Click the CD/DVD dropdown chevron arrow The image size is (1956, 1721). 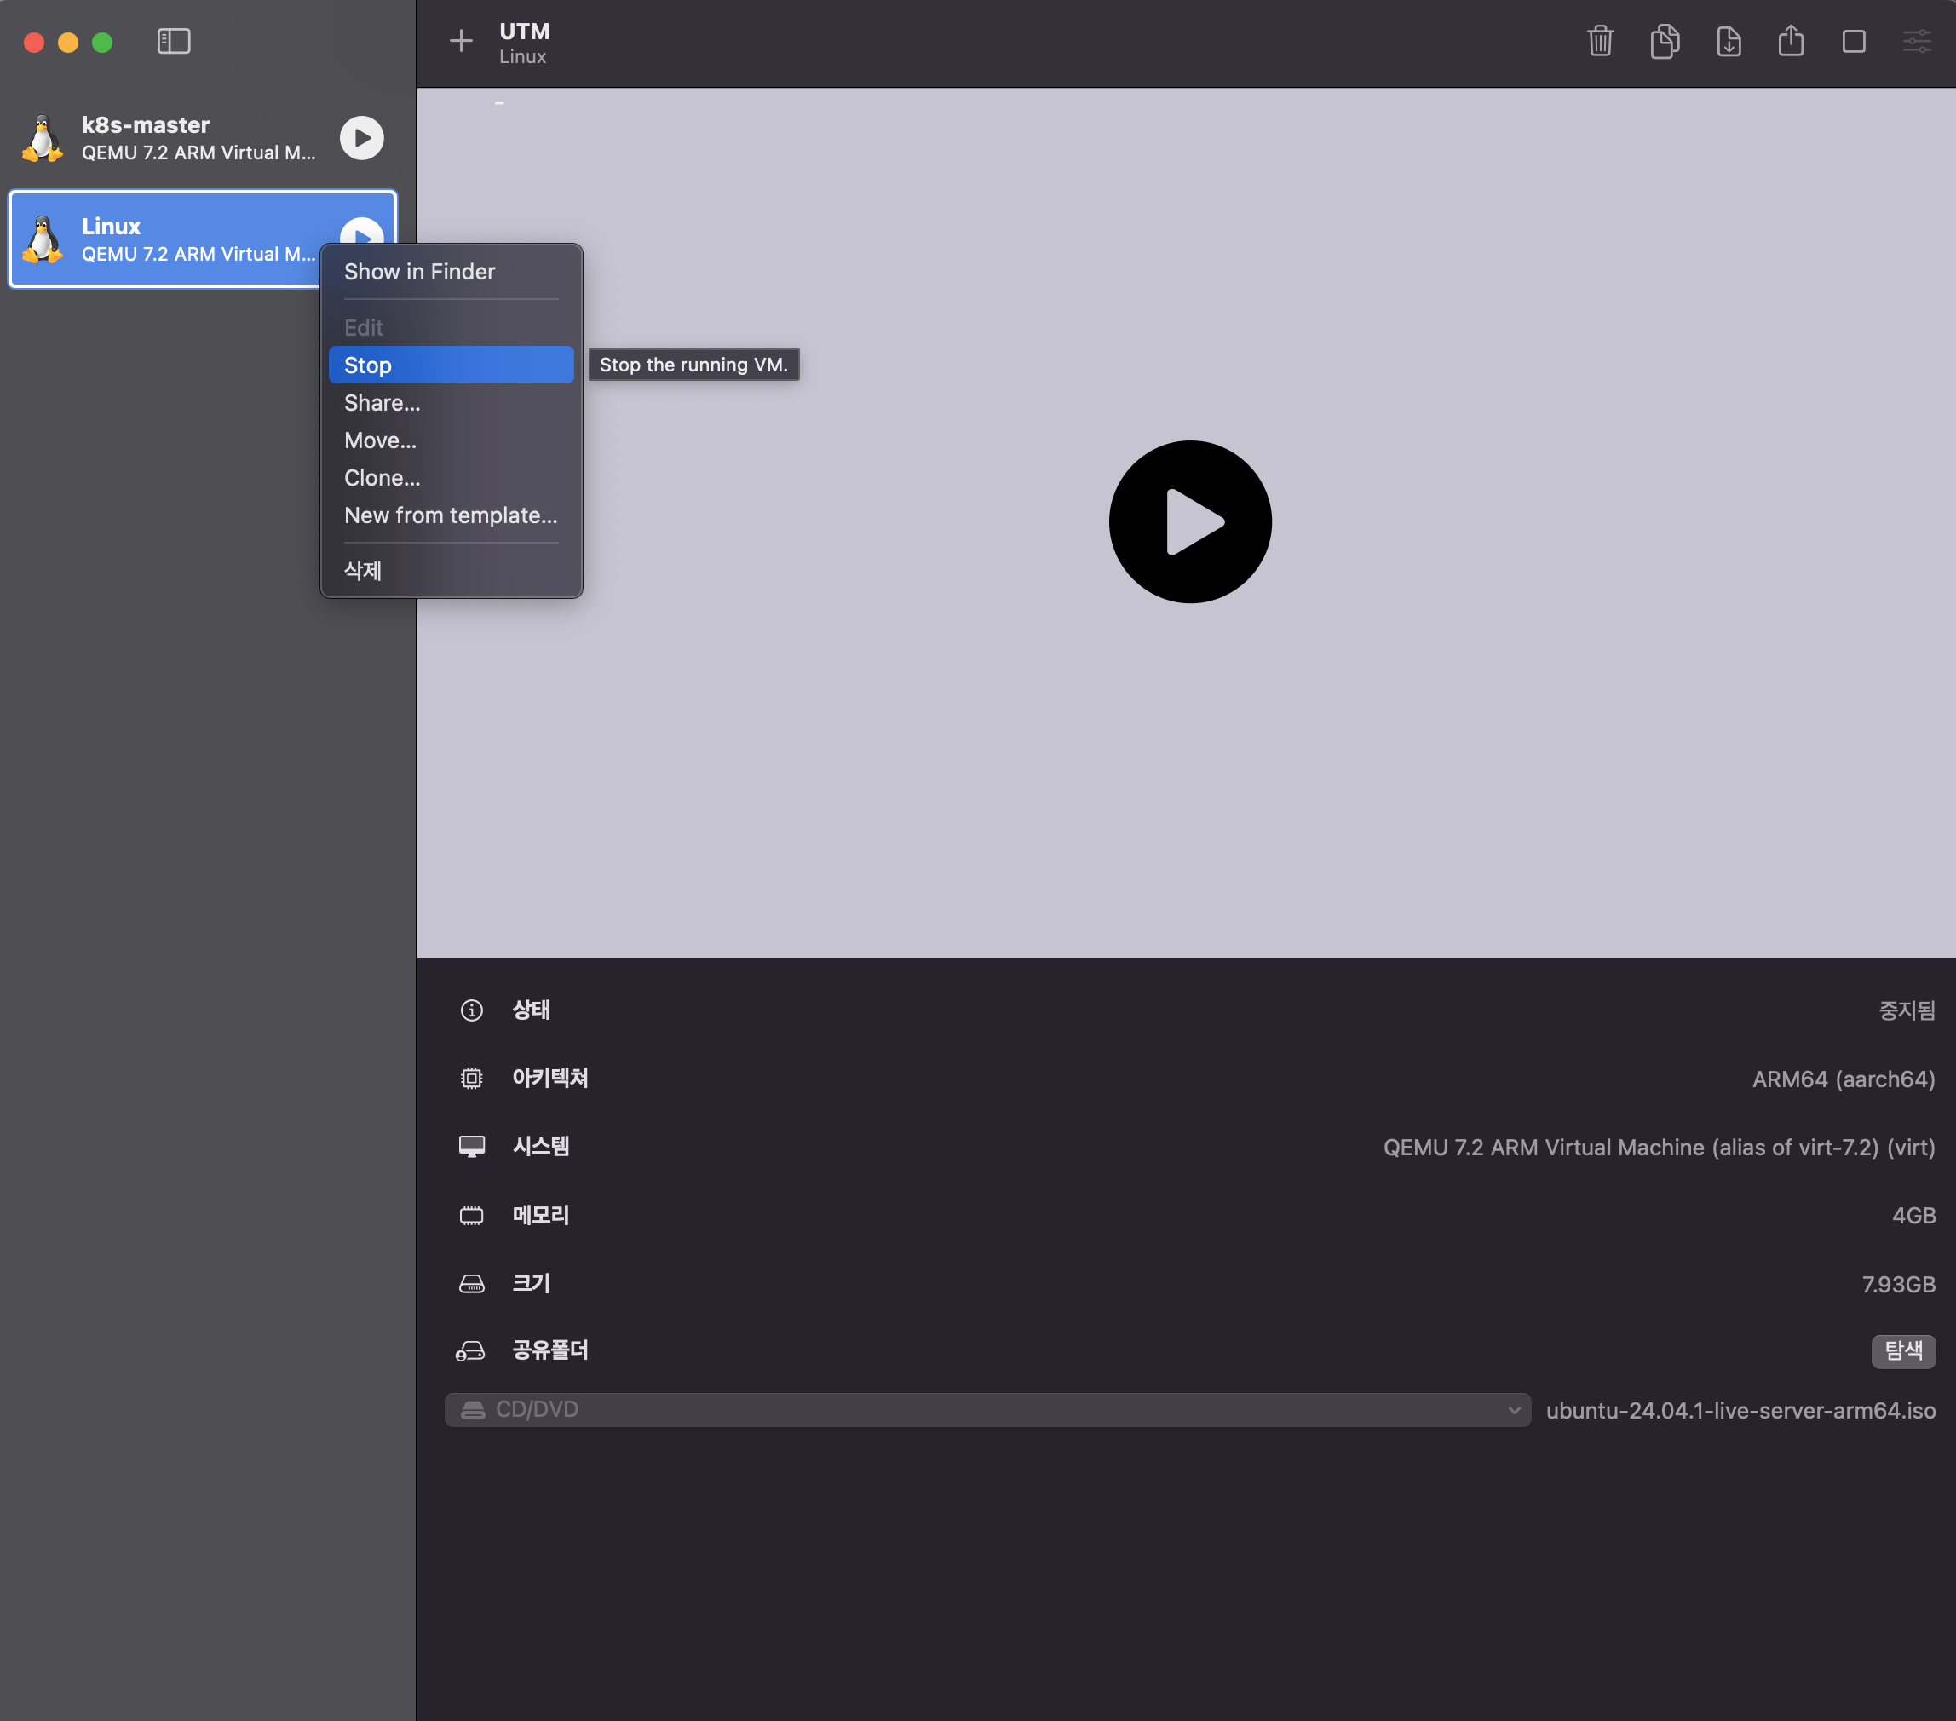pyautogui.click(x=1514, y=1409)
